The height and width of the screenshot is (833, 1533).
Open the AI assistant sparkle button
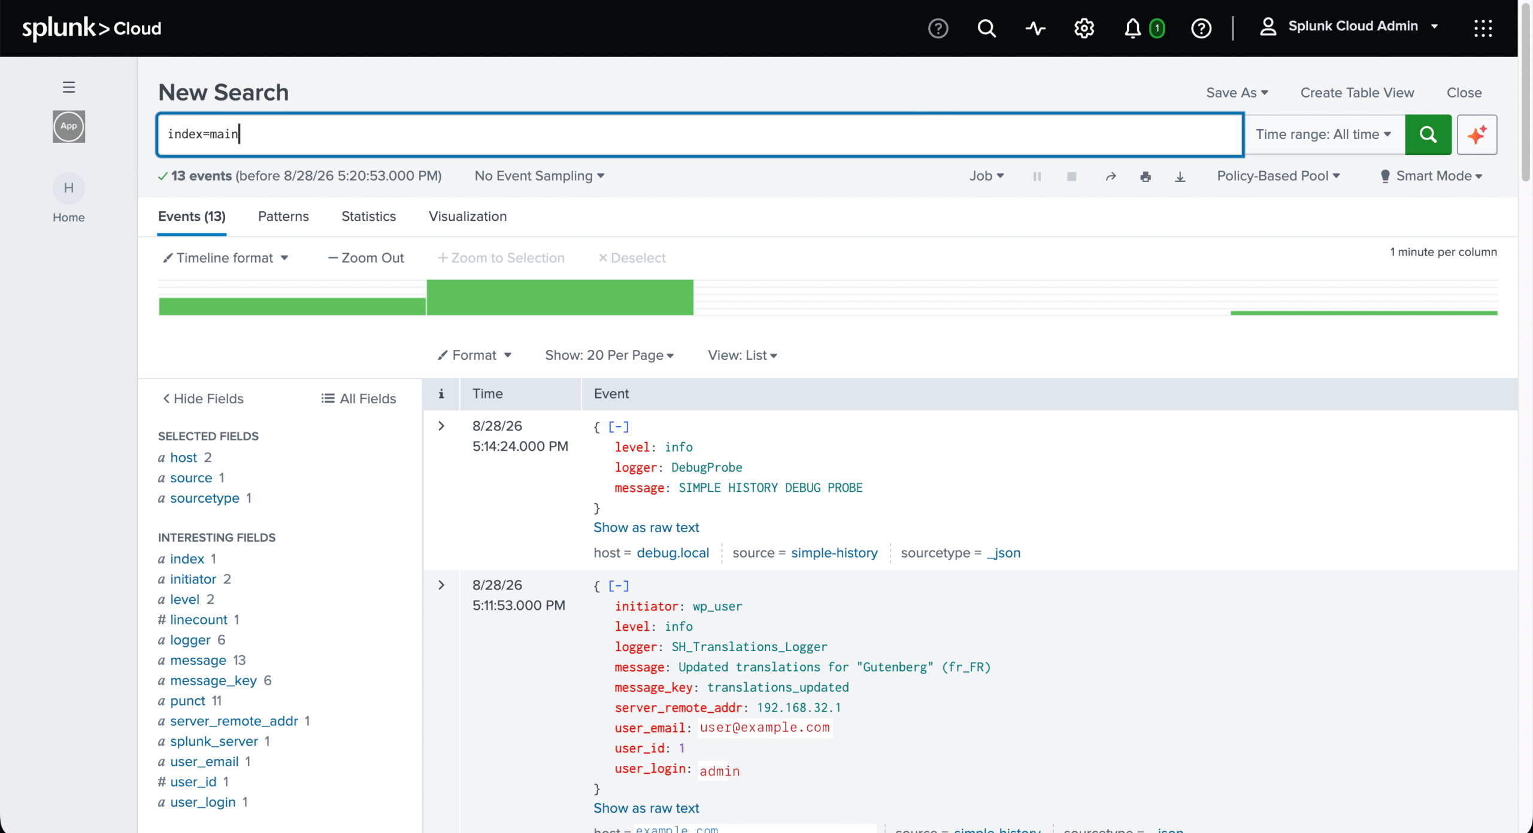(1477, 134)
